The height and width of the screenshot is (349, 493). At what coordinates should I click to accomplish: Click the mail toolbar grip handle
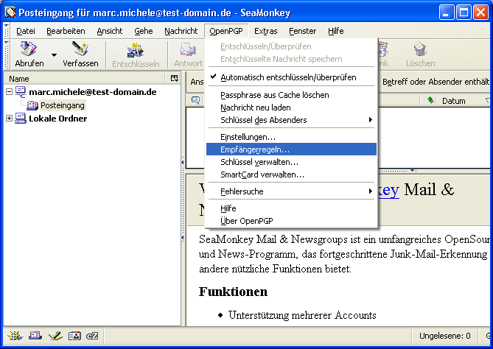tap(7, 54)
